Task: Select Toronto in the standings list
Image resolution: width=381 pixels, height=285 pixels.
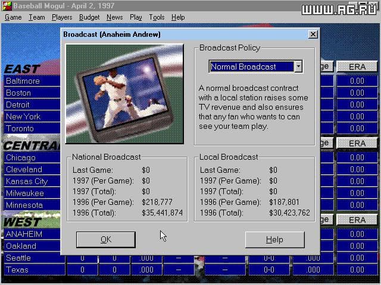Action: point(32,128)
